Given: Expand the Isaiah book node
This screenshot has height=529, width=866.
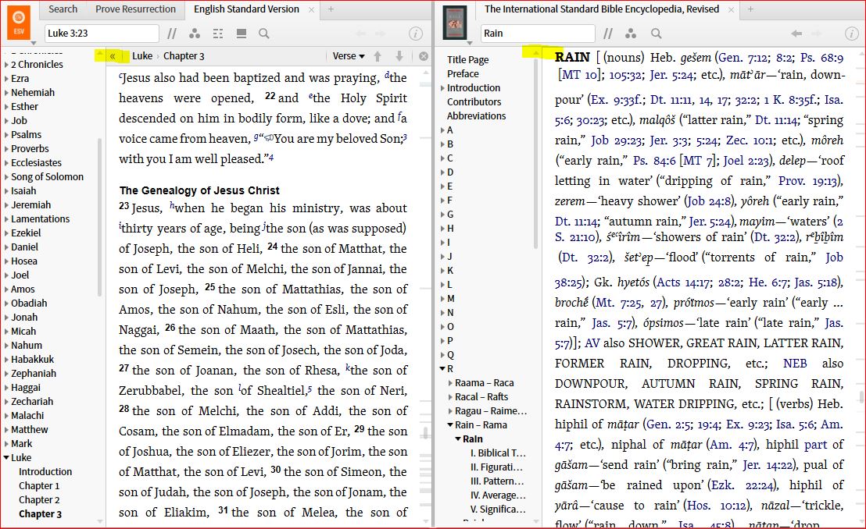Looking at the screenshot, I should 6,191.
